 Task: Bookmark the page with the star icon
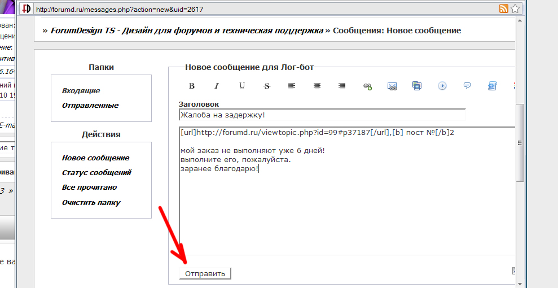pyautogui.click(x=515, y=8)
